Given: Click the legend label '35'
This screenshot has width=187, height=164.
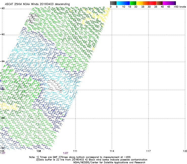Looking at the screenshot, I should [156, 7].
